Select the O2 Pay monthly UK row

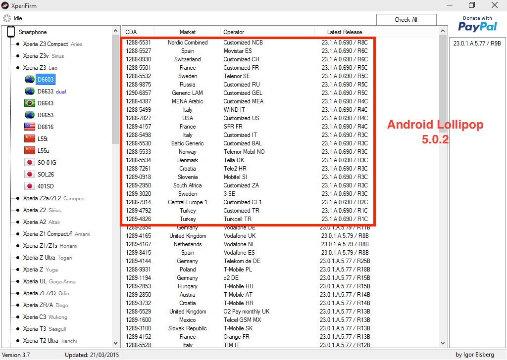pos(249,311)
